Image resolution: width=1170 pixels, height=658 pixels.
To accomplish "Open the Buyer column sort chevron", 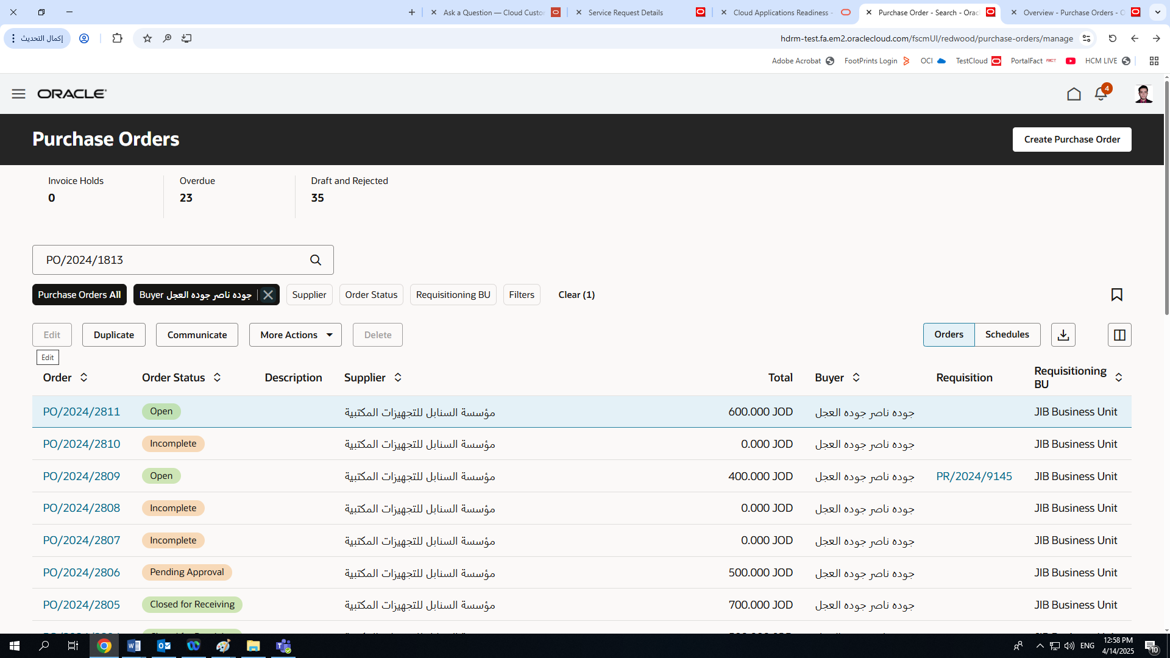I will click(856, 377).
